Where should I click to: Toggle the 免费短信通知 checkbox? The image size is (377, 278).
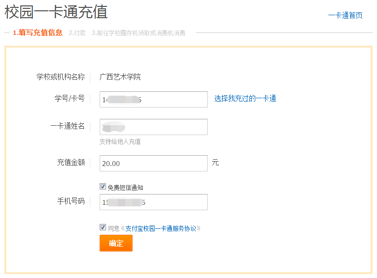[x=103, y=187]
